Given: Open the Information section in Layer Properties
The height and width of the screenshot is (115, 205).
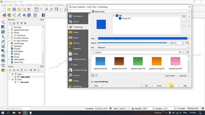Looking at the screenshot, I should pyautogui.click(x=78, y=16).
